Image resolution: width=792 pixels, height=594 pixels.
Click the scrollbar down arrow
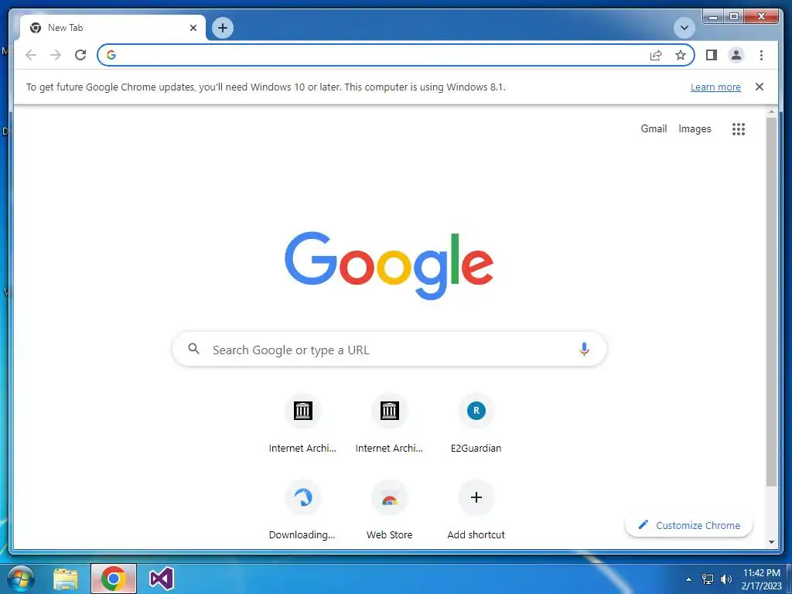[771, 542]
